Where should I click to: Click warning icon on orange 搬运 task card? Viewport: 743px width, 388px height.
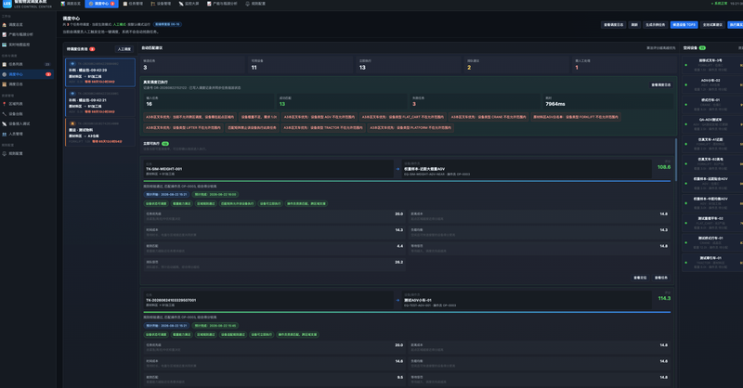pyautogui.click(x=72, y=123)
